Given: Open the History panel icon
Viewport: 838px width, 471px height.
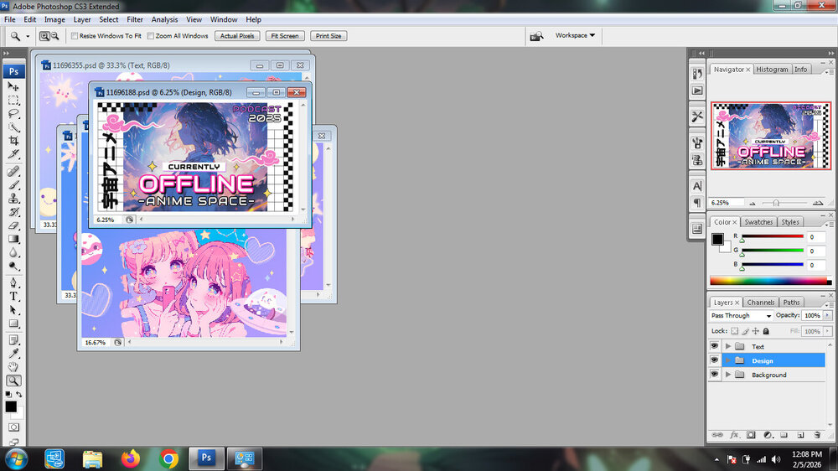Looking at the screenshot, I should [x=697, y=74].
